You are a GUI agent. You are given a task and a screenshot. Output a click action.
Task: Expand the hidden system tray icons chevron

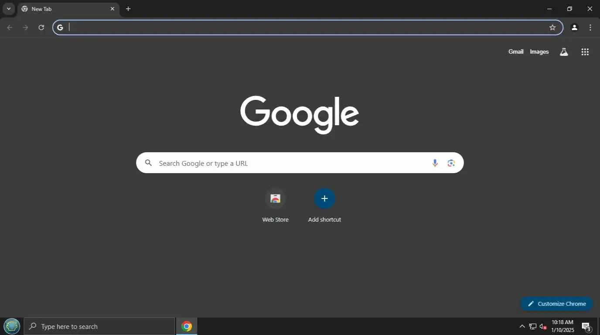pyautogui.click(x=522, y=326)
